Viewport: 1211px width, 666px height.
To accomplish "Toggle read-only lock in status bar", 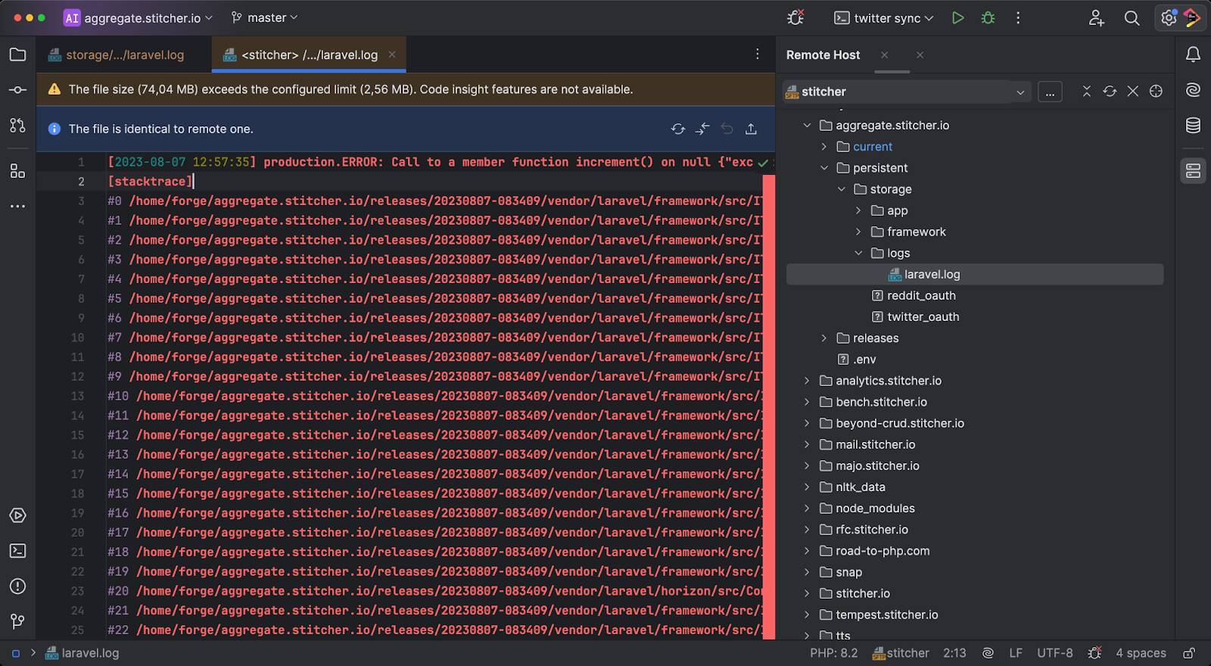I will tap(1189, 653).
